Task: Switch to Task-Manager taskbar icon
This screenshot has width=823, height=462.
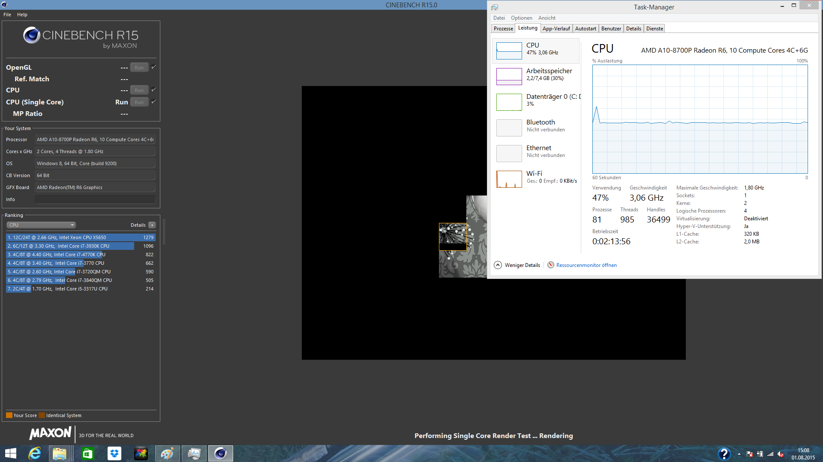Action: (x=194, y=453)
